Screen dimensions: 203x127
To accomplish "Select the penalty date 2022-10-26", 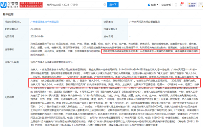I will (37, 36).
